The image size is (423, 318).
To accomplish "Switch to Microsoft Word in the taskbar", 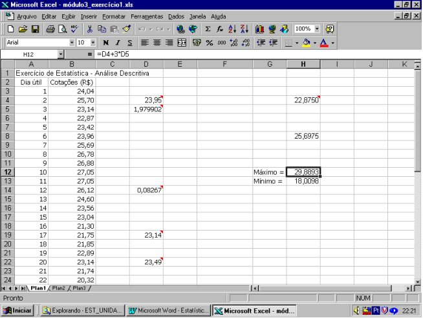I will point(169,310).
